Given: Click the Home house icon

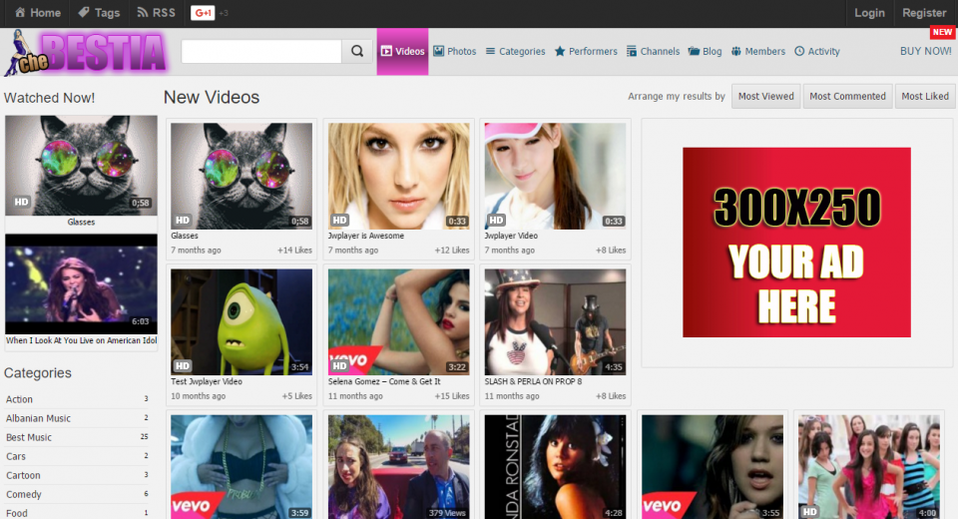Looking at the screenshot, I should [20, 12].
